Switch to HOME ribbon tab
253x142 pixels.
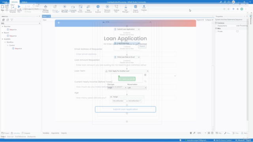coord(5,2)
